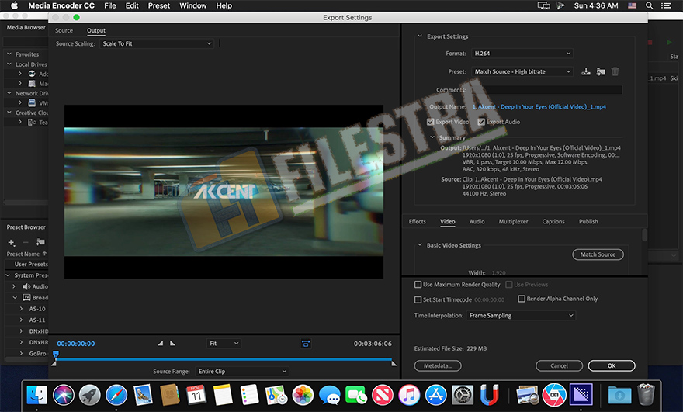The image size is (683, 412).
Task: Open the Multiplexer tab
Action: (513, 221)
